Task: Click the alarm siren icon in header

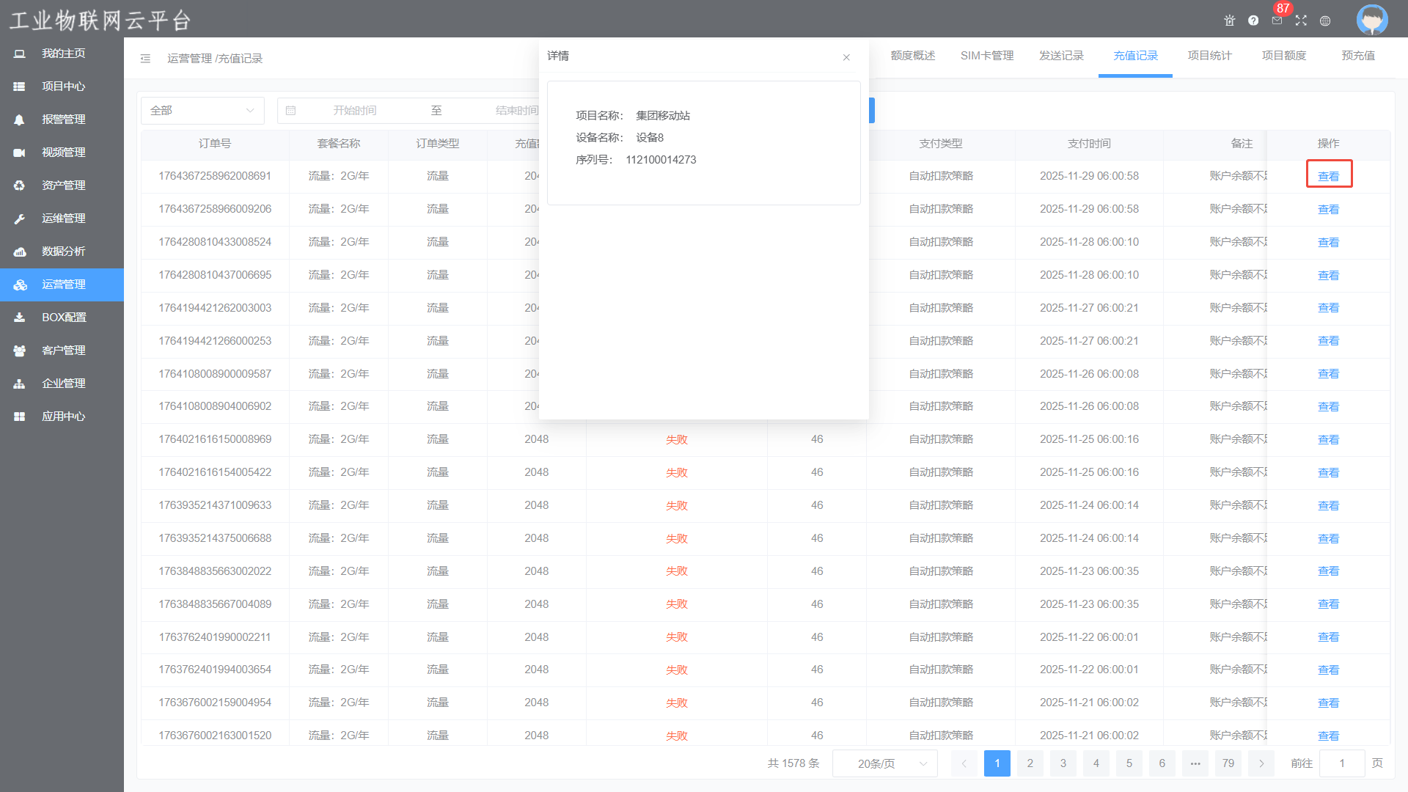Action: click(x=1230, y=21)
